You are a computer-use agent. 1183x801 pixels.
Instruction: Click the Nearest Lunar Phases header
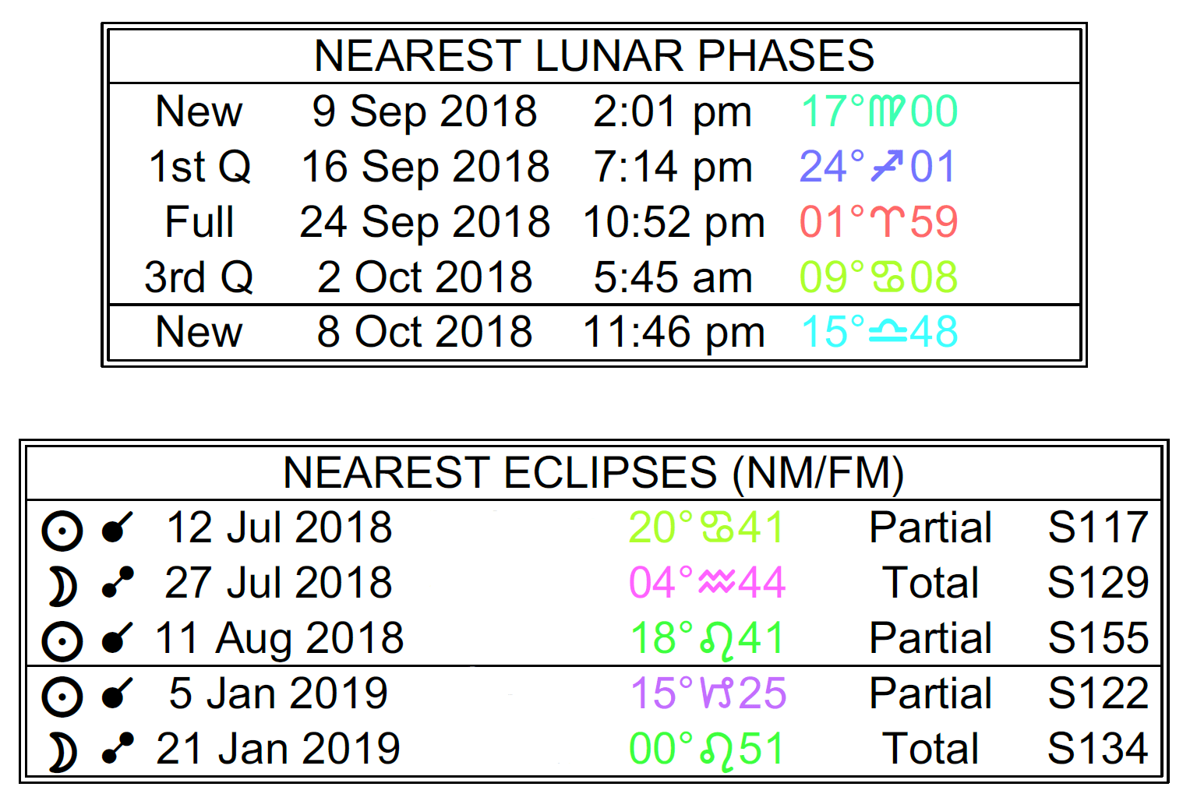pos(594,56)
